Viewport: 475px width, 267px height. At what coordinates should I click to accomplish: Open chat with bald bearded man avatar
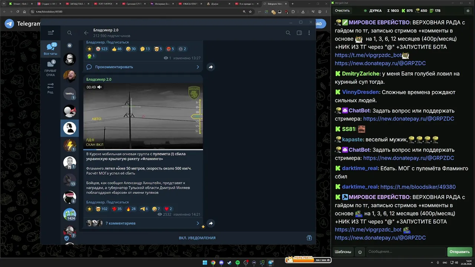[69, 76]
